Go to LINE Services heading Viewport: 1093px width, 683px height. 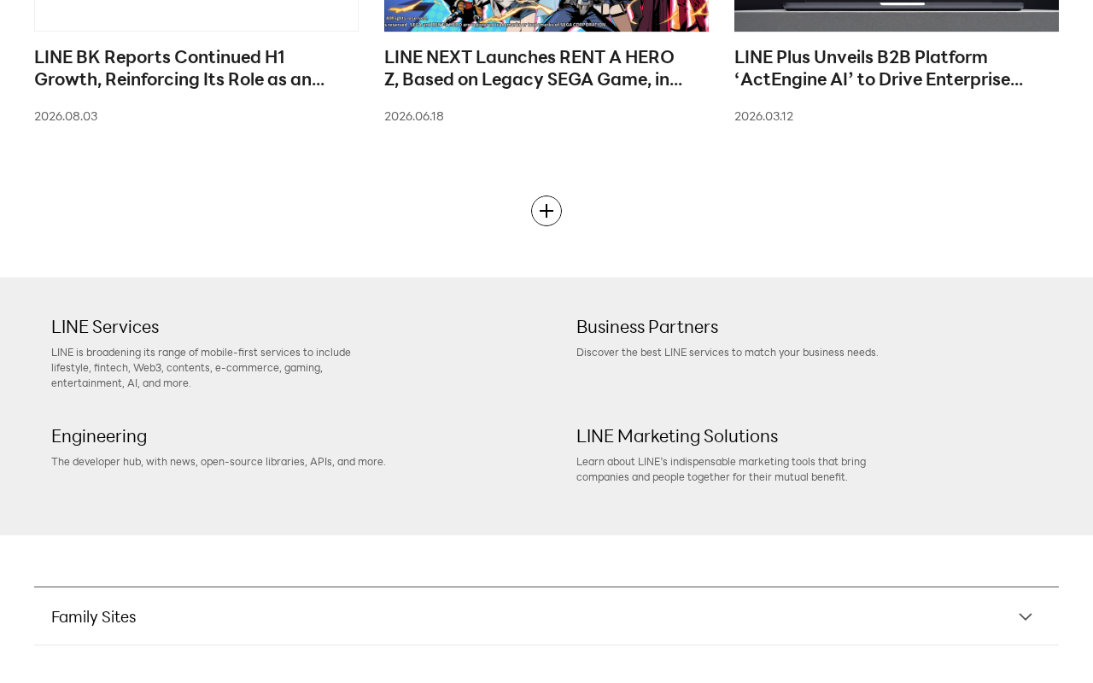pyautogui.click(x=105, y=327)
